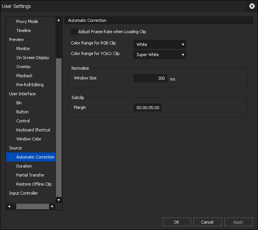
Task: Edit the Subclip Margin timecode field
Action: [x=148, y=108]
